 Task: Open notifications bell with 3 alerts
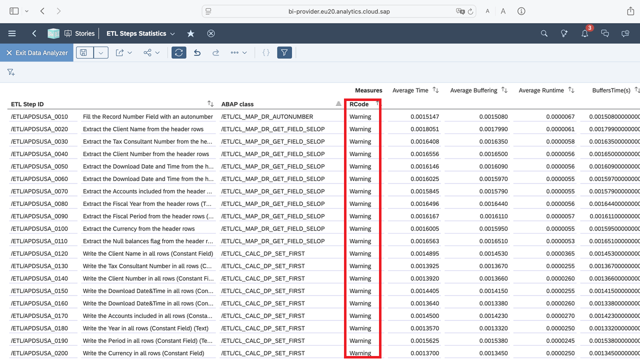pos(584,33)
